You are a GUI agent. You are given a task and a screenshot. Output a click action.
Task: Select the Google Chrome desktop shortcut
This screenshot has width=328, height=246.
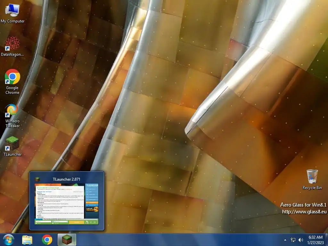[12, 82]
